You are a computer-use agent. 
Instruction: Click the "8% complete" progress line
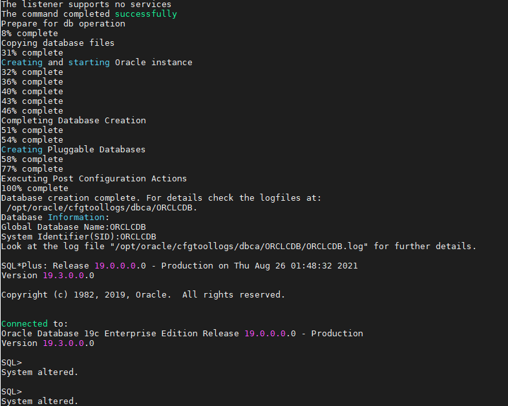(x=30, y=34)
